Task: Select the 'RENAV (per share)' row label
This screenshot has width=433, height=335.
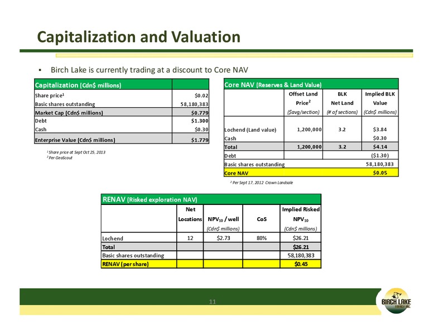Action: pyautogui.click(x=126, y=264)
